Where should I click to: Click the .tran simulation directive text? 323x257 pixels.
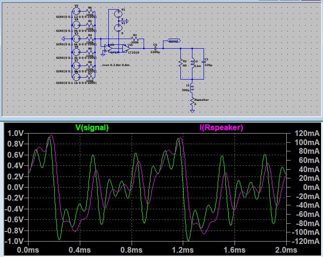[x=116, y=65]
